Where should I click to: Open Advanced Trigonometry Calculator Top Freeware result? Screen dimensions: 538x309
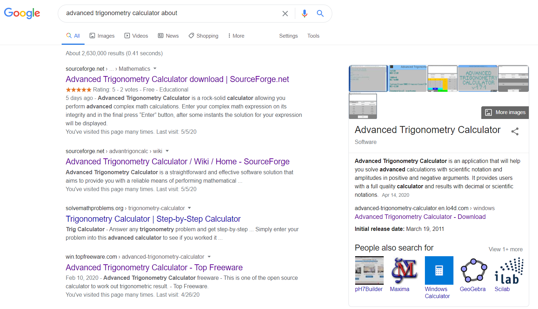click(x=154, y=267)
